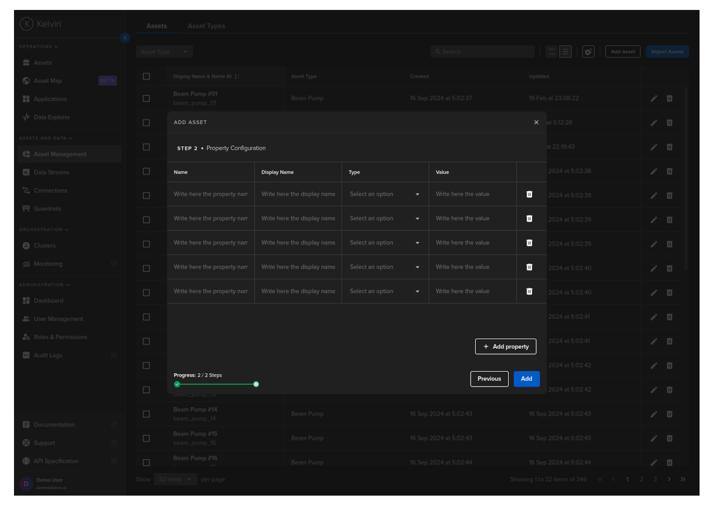Toggle the select-all checkbox in table header

(146, 76)
